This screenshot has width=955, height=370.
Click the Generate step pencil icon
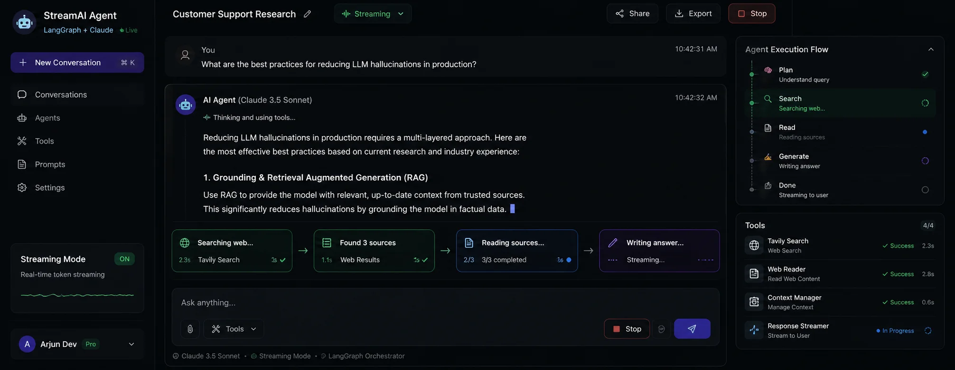(768, 157)
